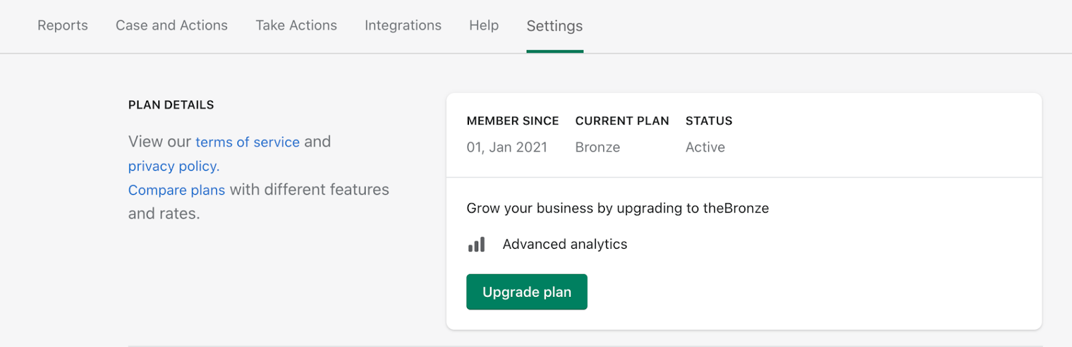Viewport: 1072px width, 347px height.
Task: Click the Active status value
Action: [705, 147]
